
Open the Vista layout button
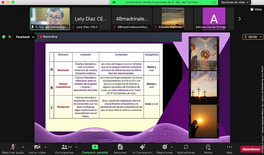coord(256,10)
